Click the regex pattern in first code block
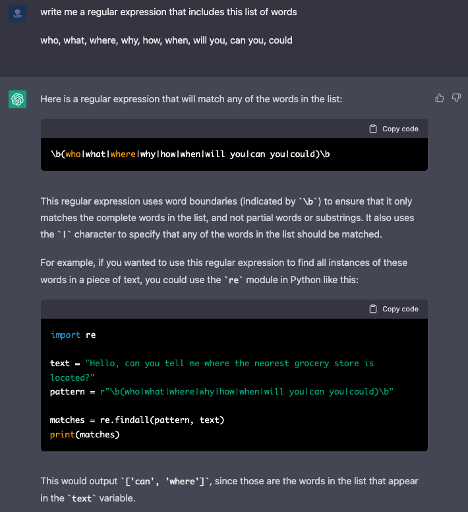 (x=190, y=154)
